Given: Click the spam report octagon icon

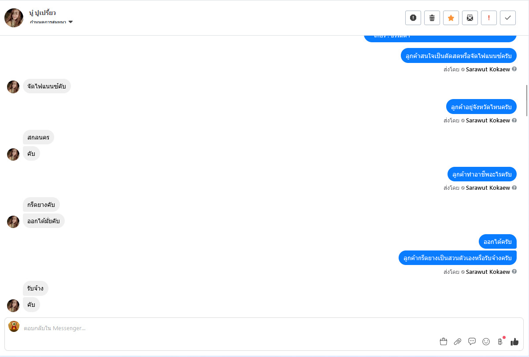Looking at the screenshot, I should (413, 18).
